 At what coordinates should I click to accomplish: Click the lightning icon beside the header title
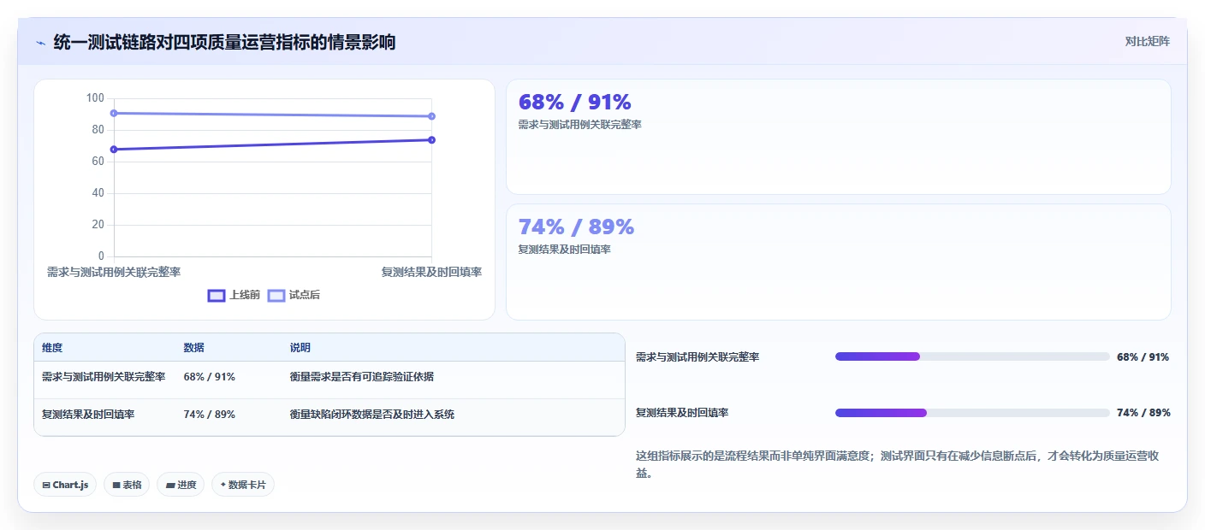pyautogui.click(x=40, y=43)
